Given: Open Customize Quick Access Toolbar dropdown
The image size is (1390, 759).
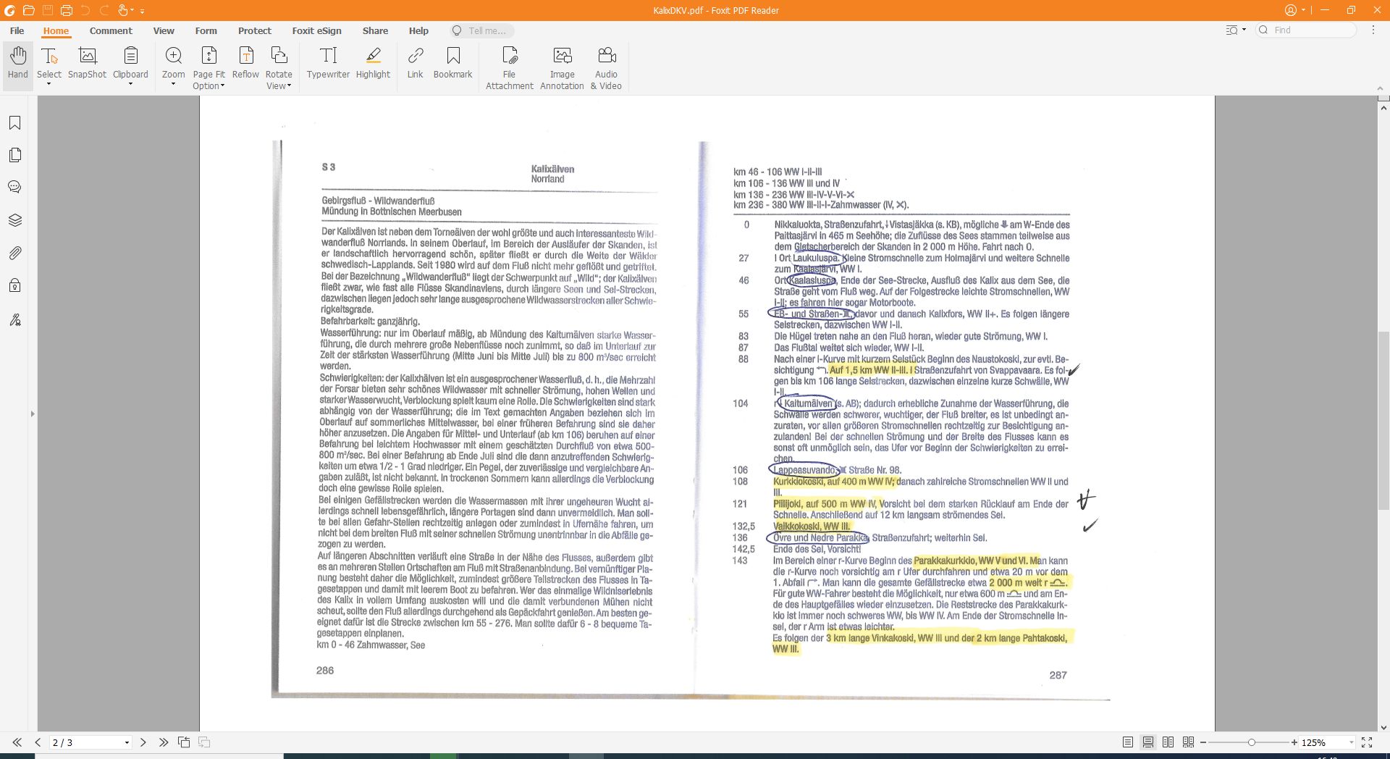Looking at the screenshot, I should pos(142,10).
